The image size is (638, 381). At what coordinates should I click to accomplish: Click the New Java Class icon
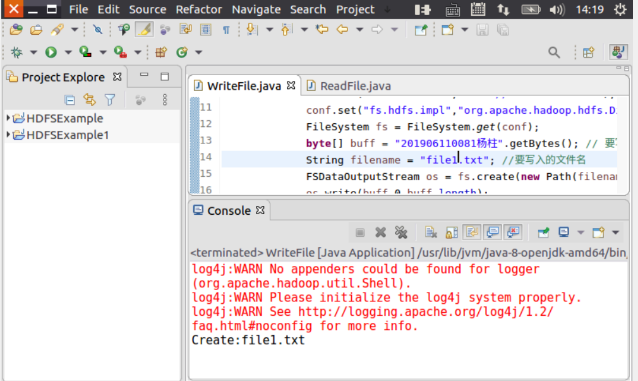point(182,52)
